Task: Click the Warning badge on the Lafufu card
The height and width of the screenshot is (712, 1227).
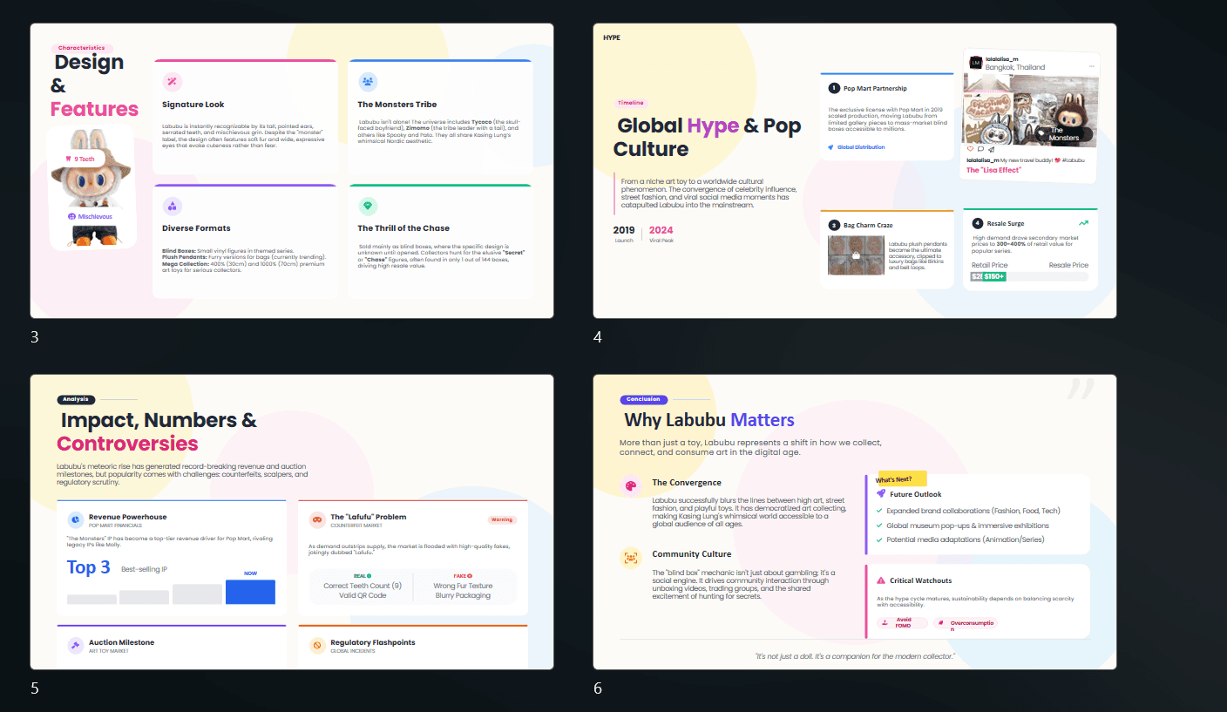Action: click(502, 519)
